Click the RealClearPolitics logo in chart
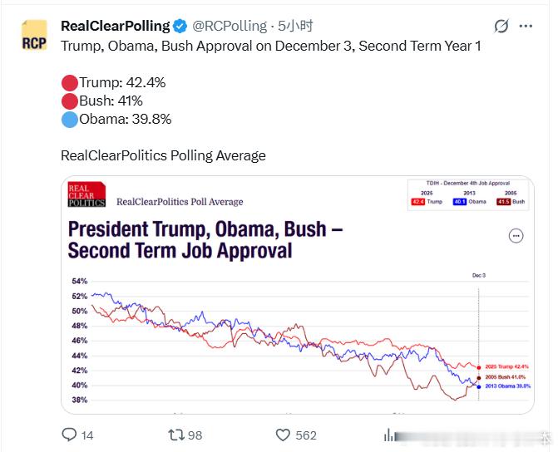 point(86,196)
